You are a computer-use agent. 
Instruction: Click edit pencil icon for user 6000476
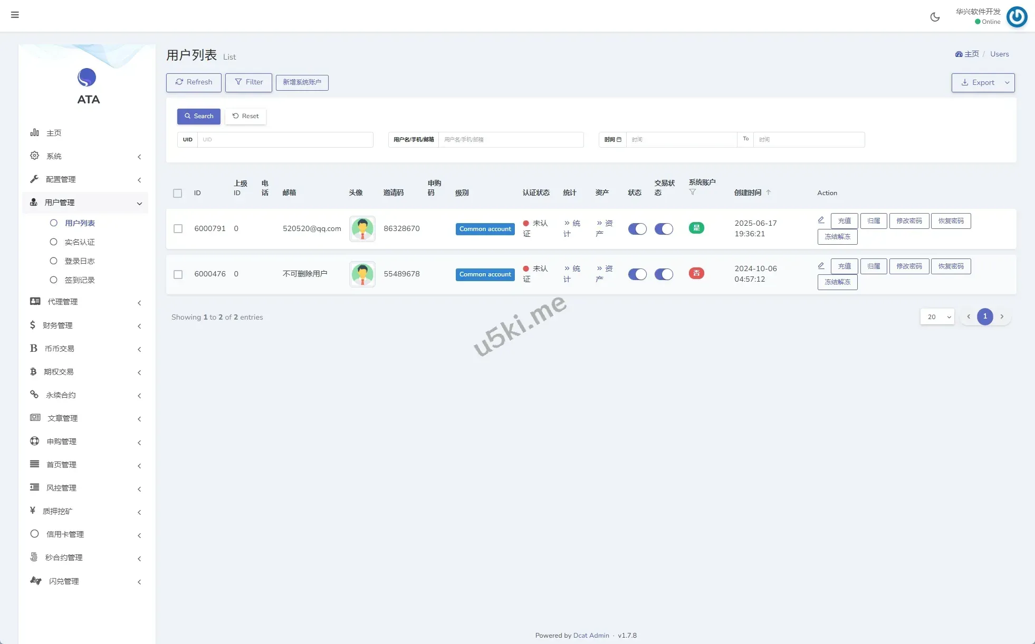tap(821, 265)
